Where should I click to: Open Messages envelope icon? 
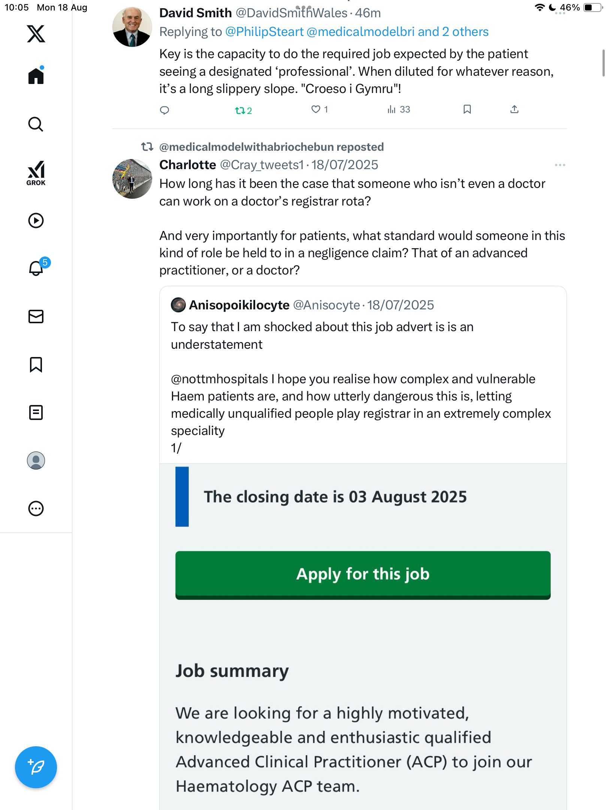(x=36, y=316)
